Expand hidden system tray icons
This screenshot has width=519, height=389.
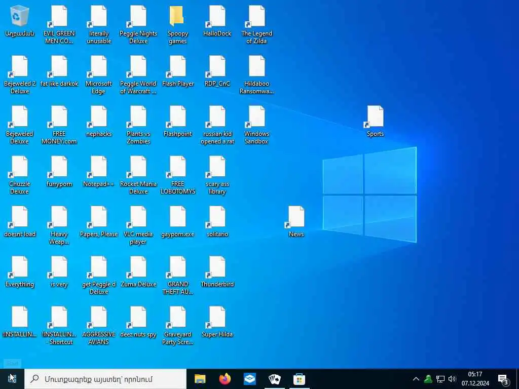point(416,379)
